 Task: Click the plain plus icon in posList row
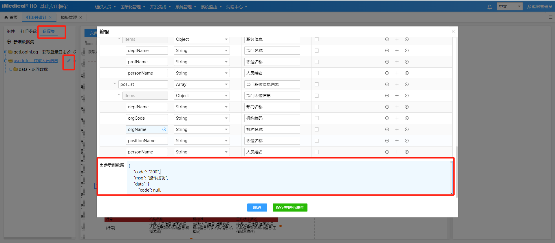pos(397,84)
